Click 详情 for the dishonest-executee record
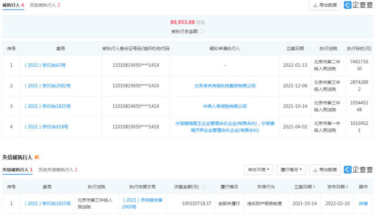 pyautogui.click(x=363, y=204)
